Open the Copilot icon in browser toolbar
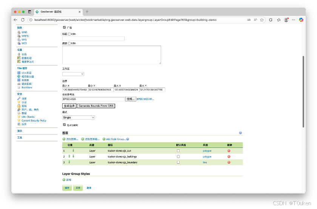 click(301, 20)
